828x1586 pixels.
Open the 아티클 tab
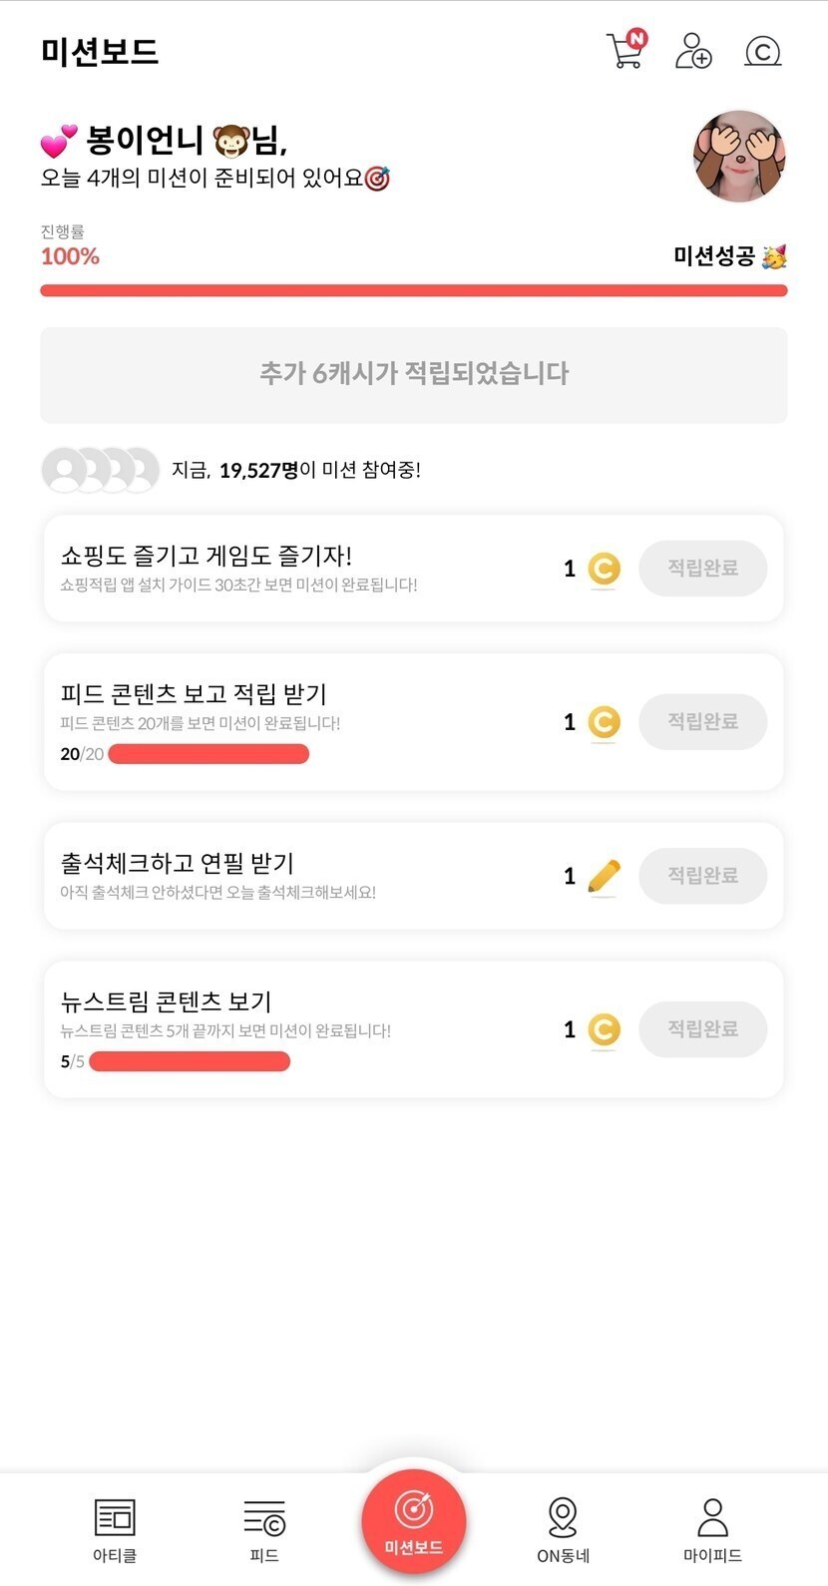click(115, 1529)
